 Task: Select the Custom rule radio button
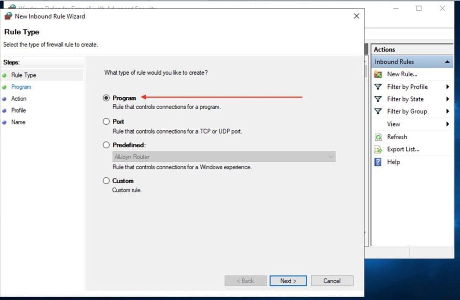pyautogui.click(x=106, y=181)
